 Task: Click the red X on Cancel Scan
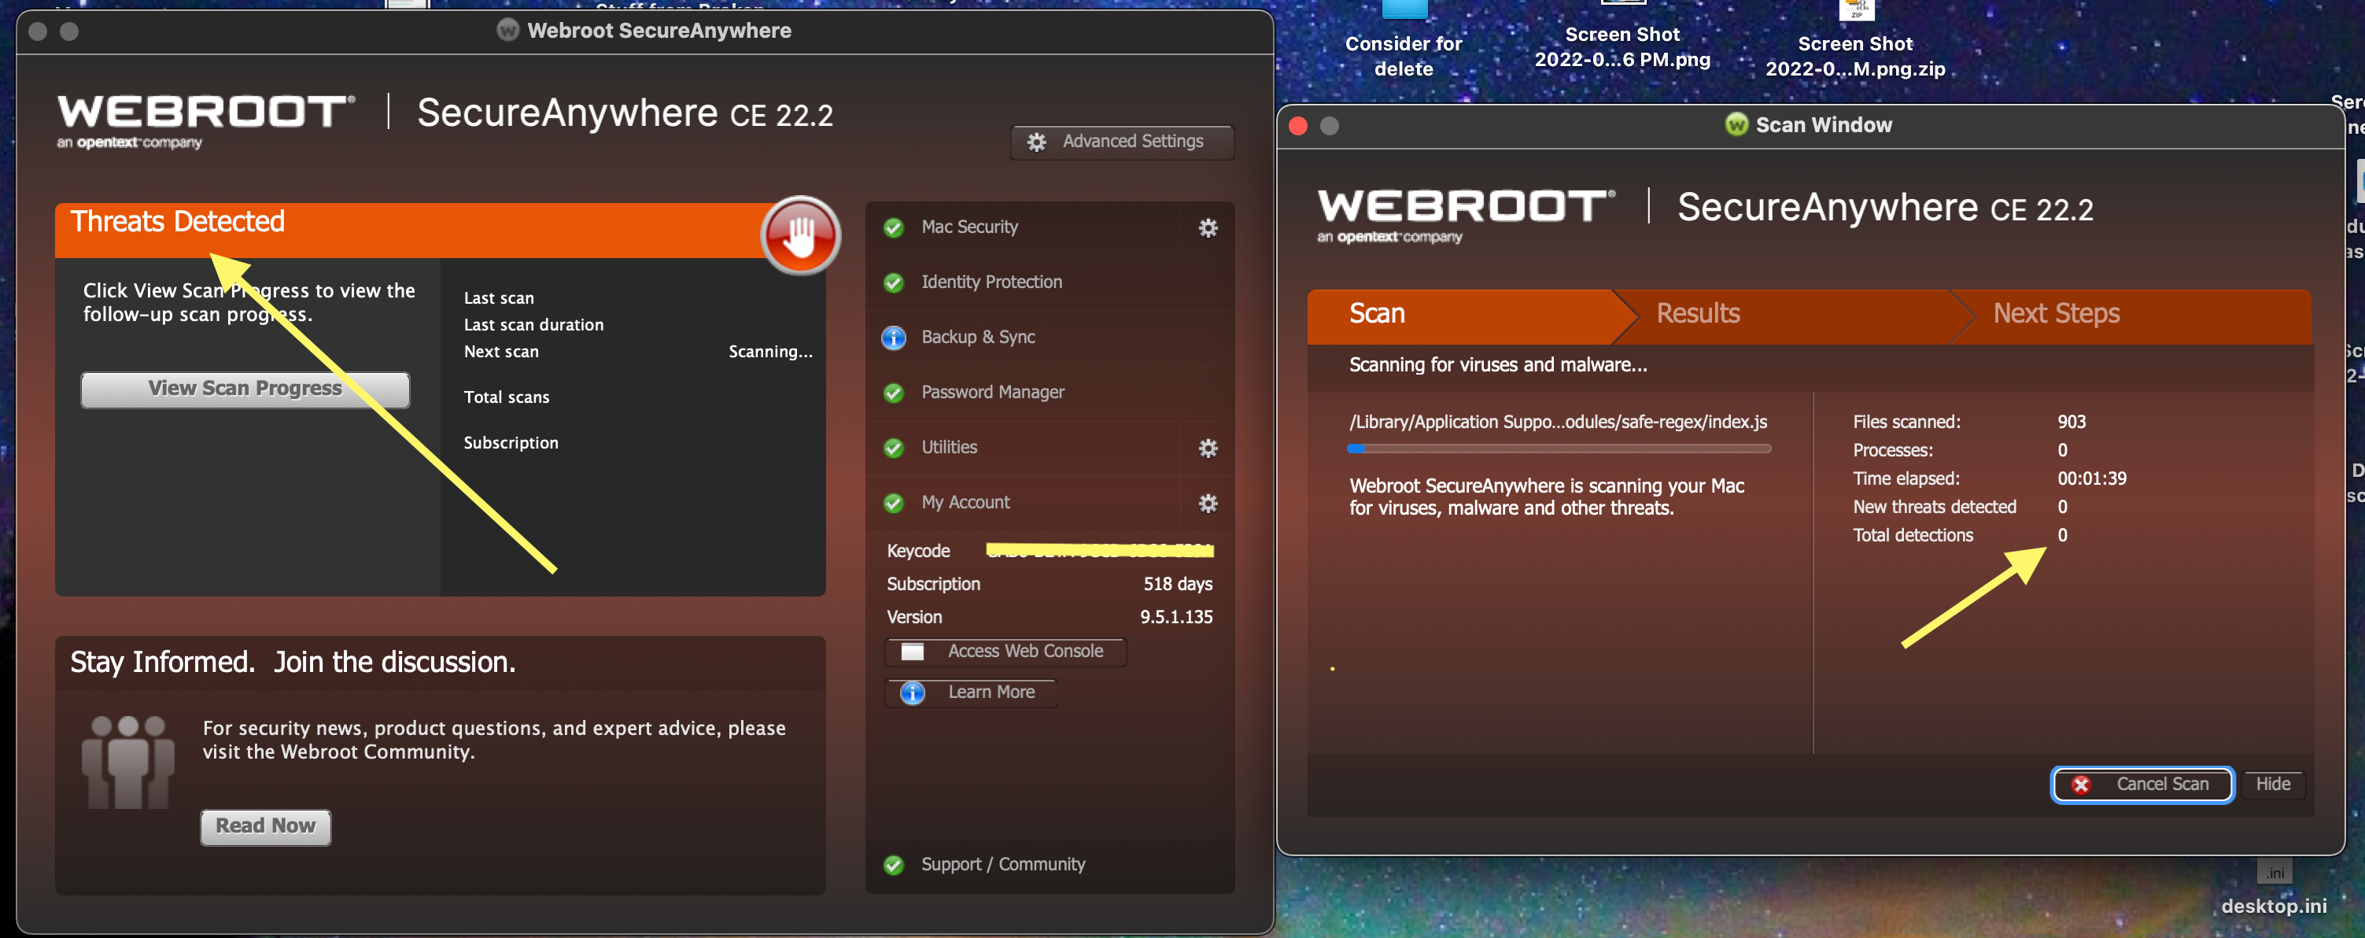pos(2080,785)
